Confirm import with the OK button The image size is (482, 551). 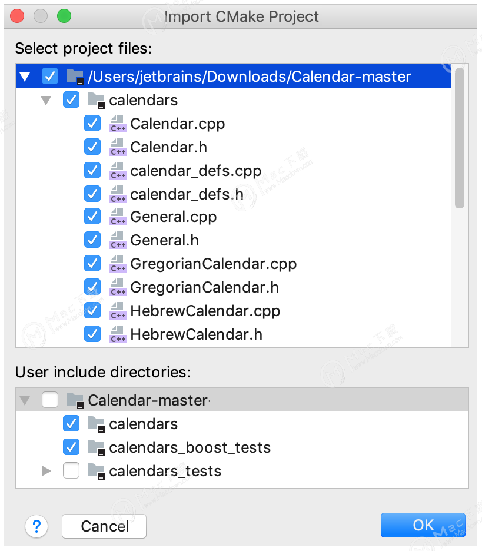click(x=423, y=525)
